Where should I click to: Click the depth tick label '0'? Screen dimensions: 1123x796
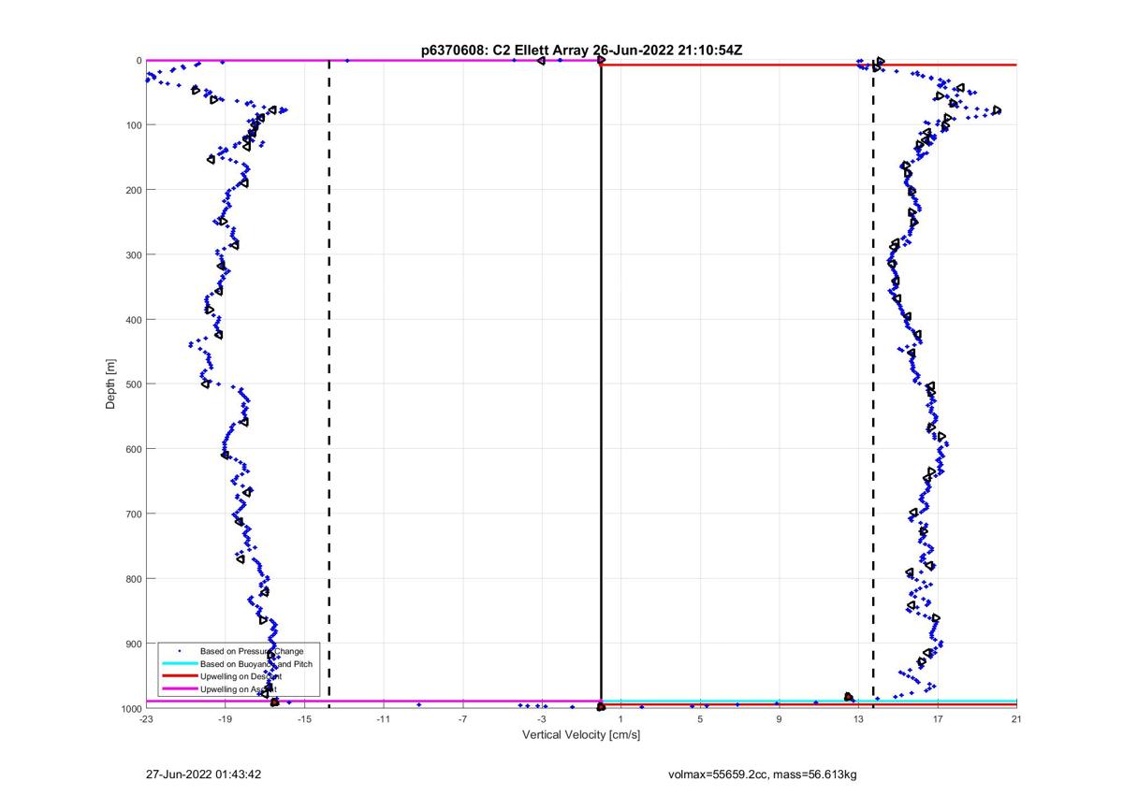(x=139, y=61)
